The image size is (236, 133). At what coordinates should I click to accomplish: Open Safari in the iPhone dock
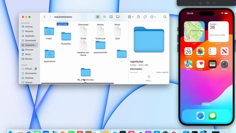click(x=201, y=116)
